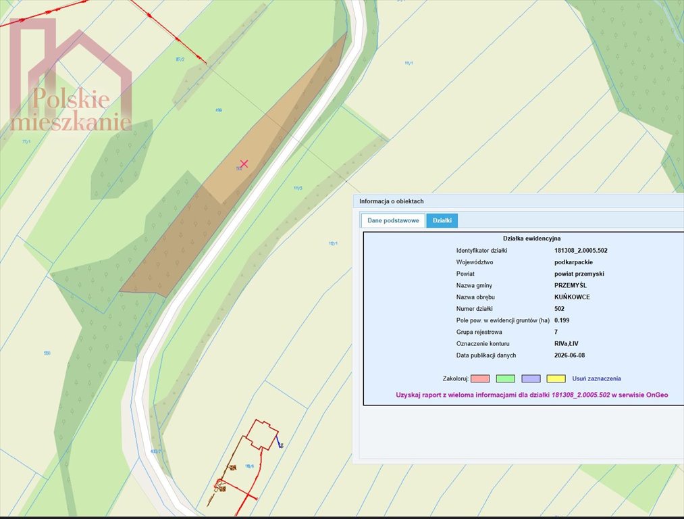
Task: Click parcel label 112/1 on the map
Action: [x=333, y=243]
